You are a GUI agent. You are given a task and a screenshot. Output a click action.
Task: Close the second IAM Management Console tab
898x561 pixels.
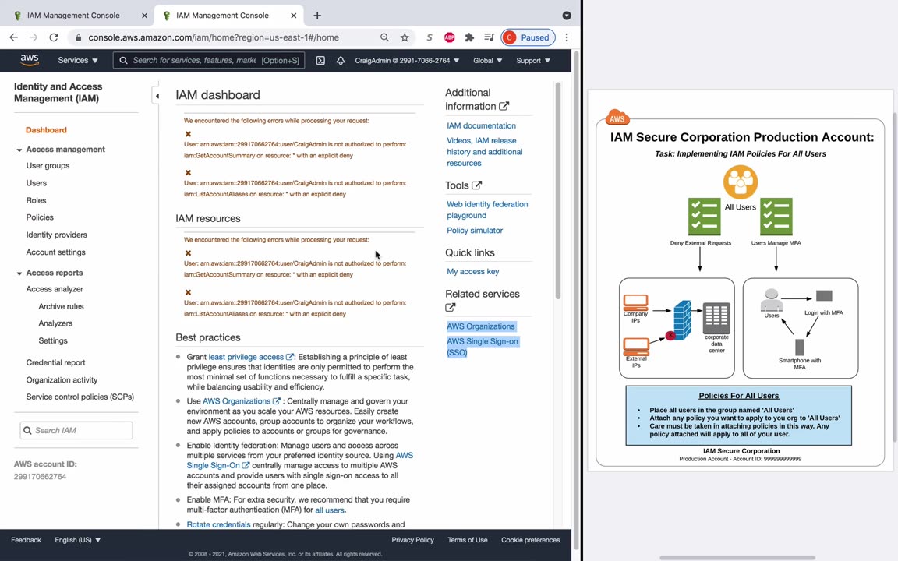(x=294, y=16)
